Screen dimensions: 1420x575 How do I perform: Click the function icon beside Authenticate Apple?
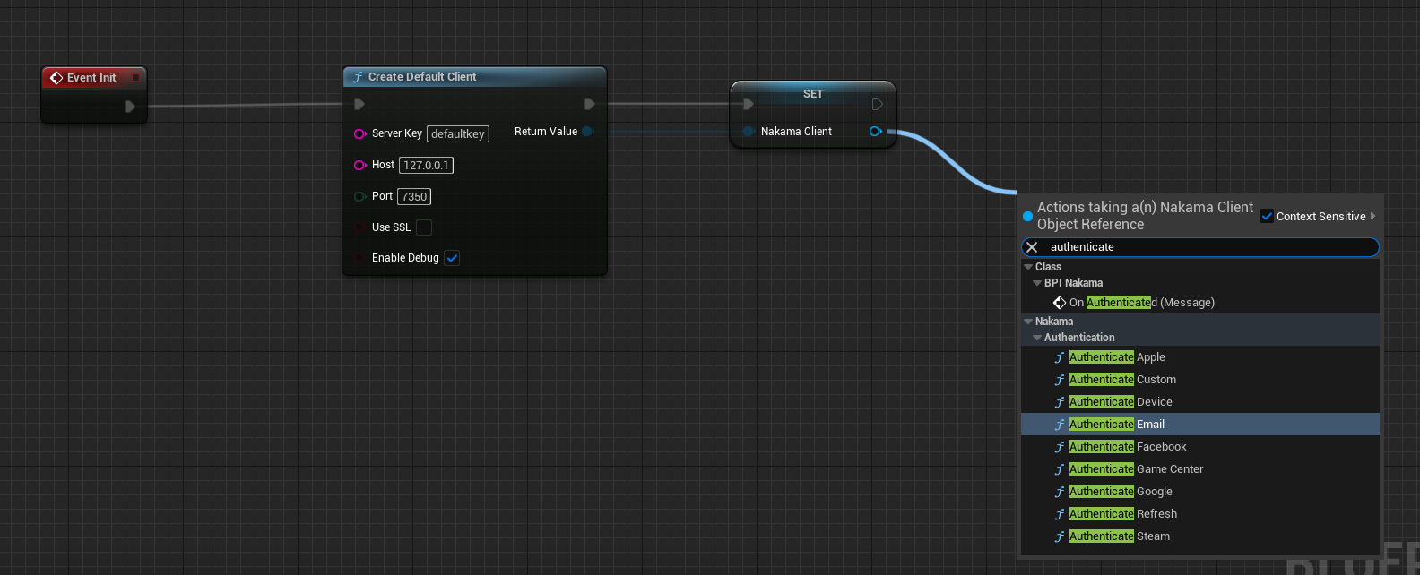pyautogui.click(x=1060, y=357)
